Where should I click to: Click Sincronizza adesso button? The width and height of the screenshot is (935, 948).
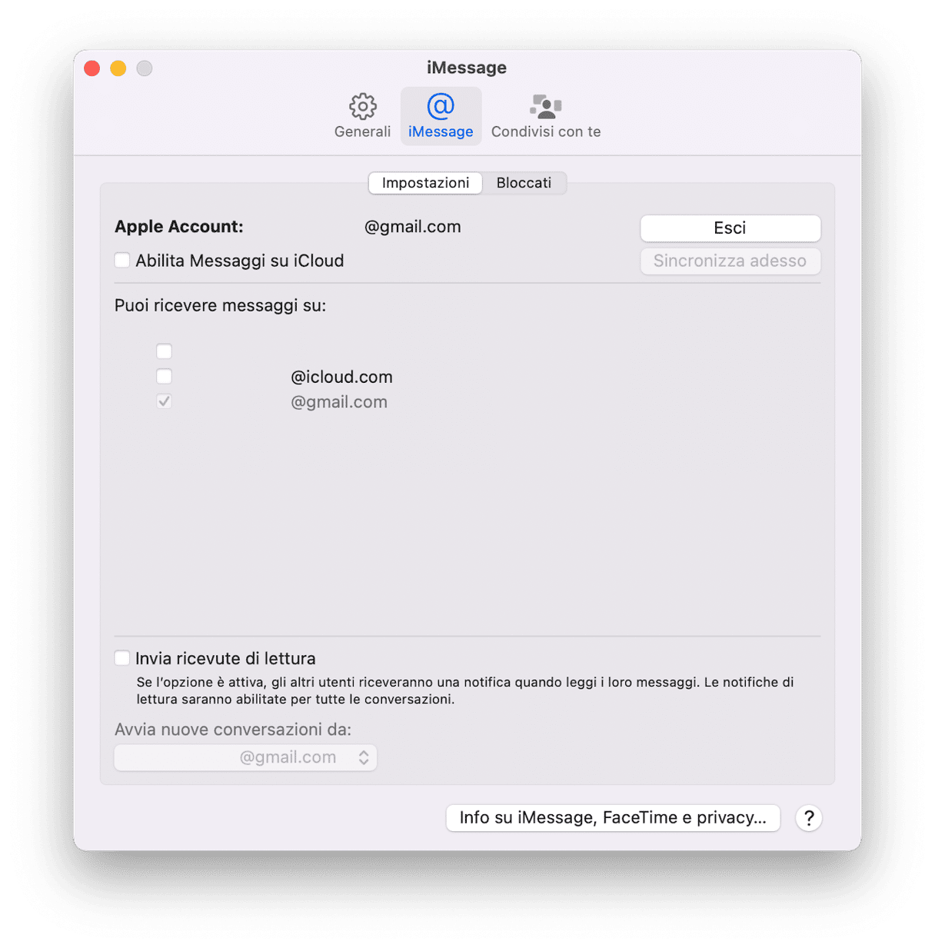click(x=730, y=261)
